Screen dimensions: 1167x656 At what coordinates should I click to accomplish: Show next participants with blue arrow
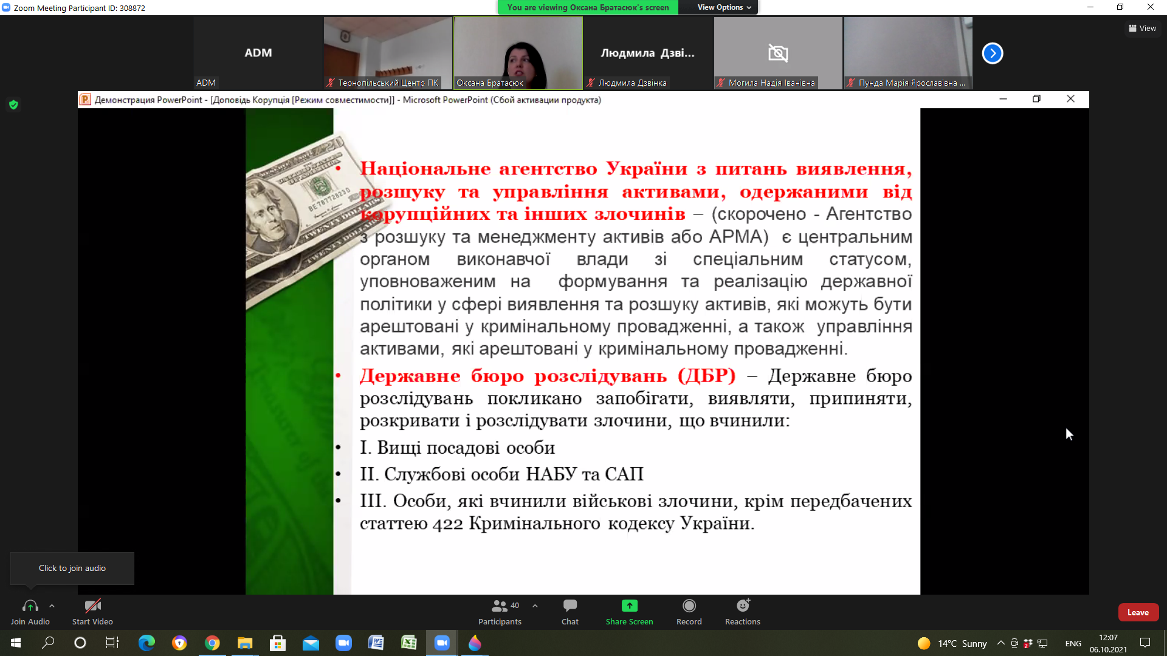coord(992,53)
